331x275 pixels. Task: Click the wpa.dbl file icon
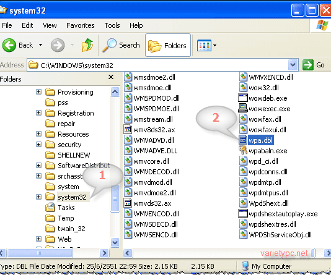(x=243, y=140)
